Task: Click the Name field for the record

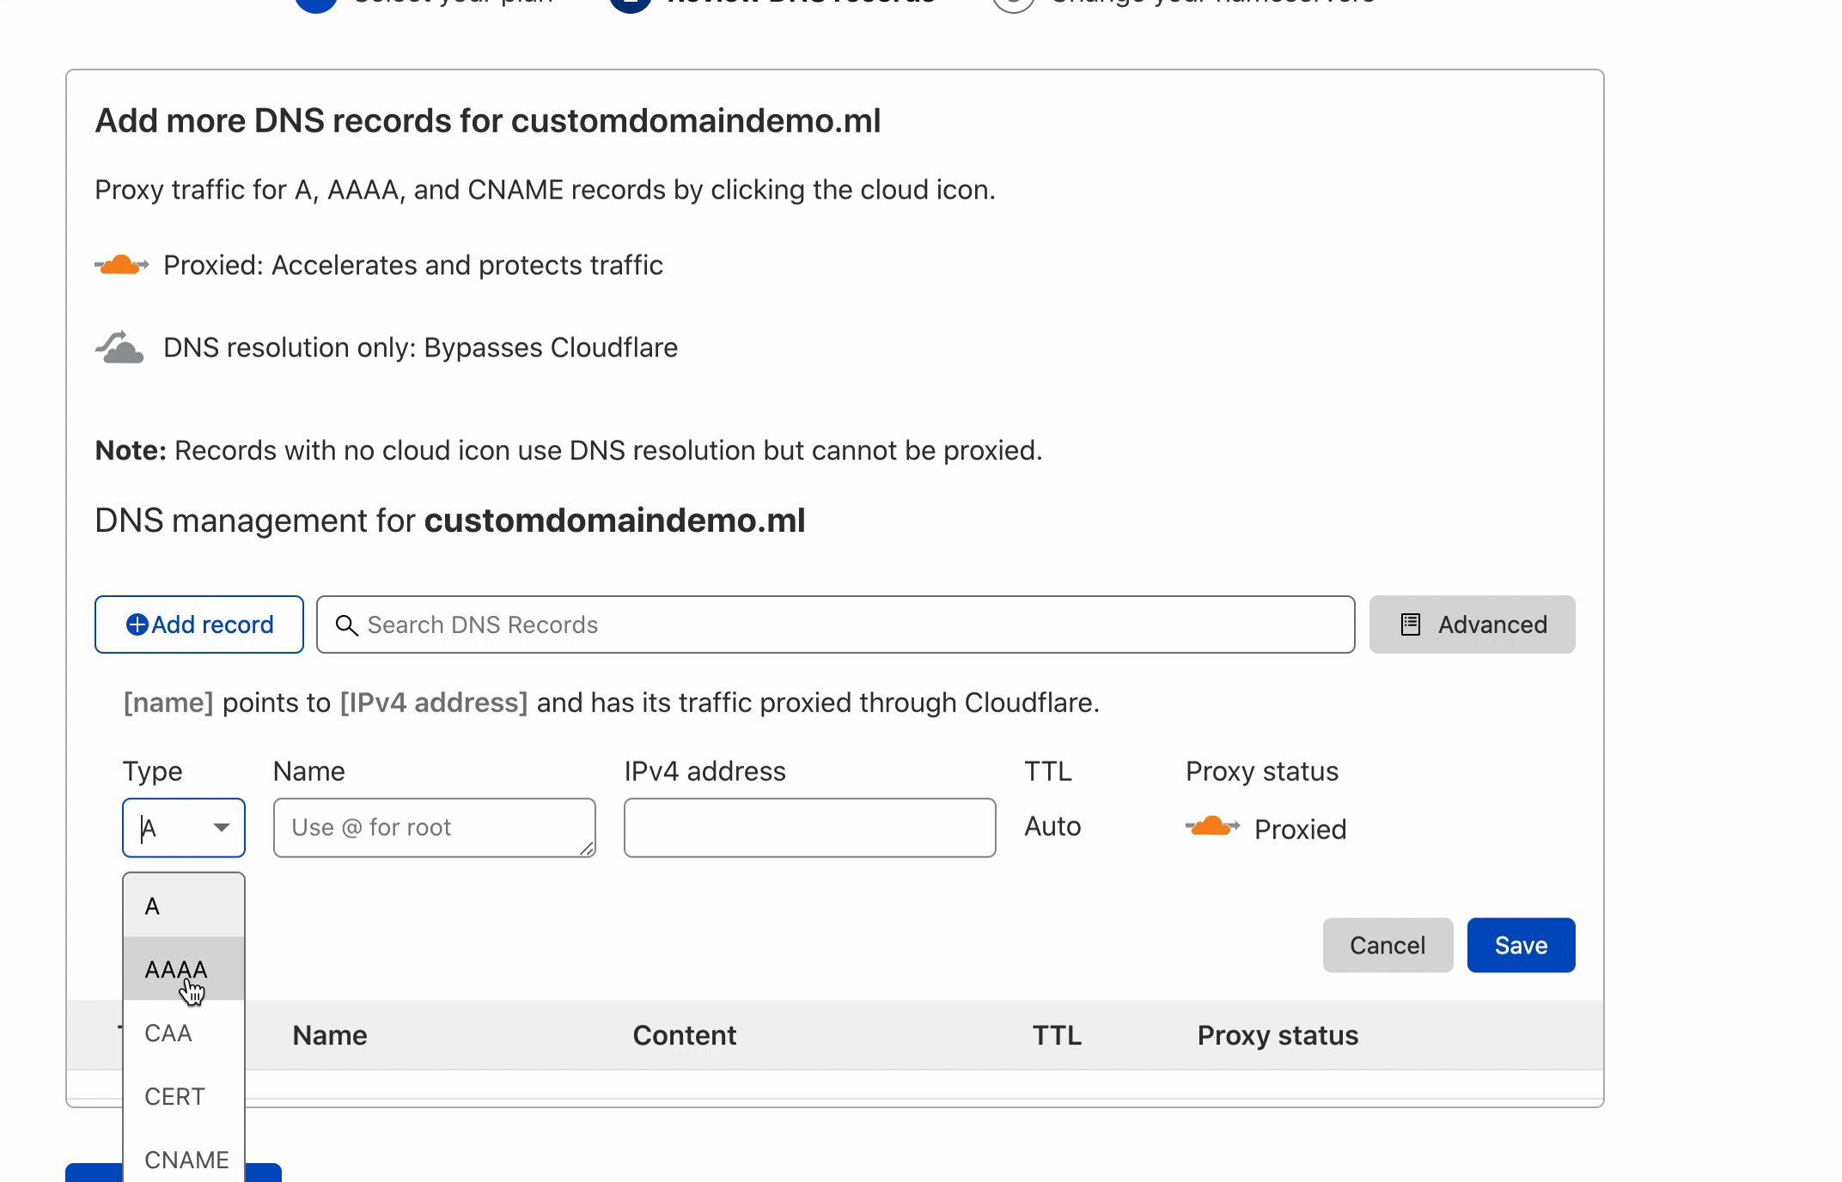Action: pyautogui.click(x=434, y=828)
